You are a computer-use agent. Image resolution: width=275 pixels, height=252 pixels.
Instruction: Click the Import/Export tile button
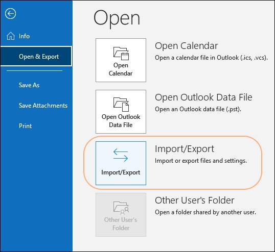pos(121,163)
